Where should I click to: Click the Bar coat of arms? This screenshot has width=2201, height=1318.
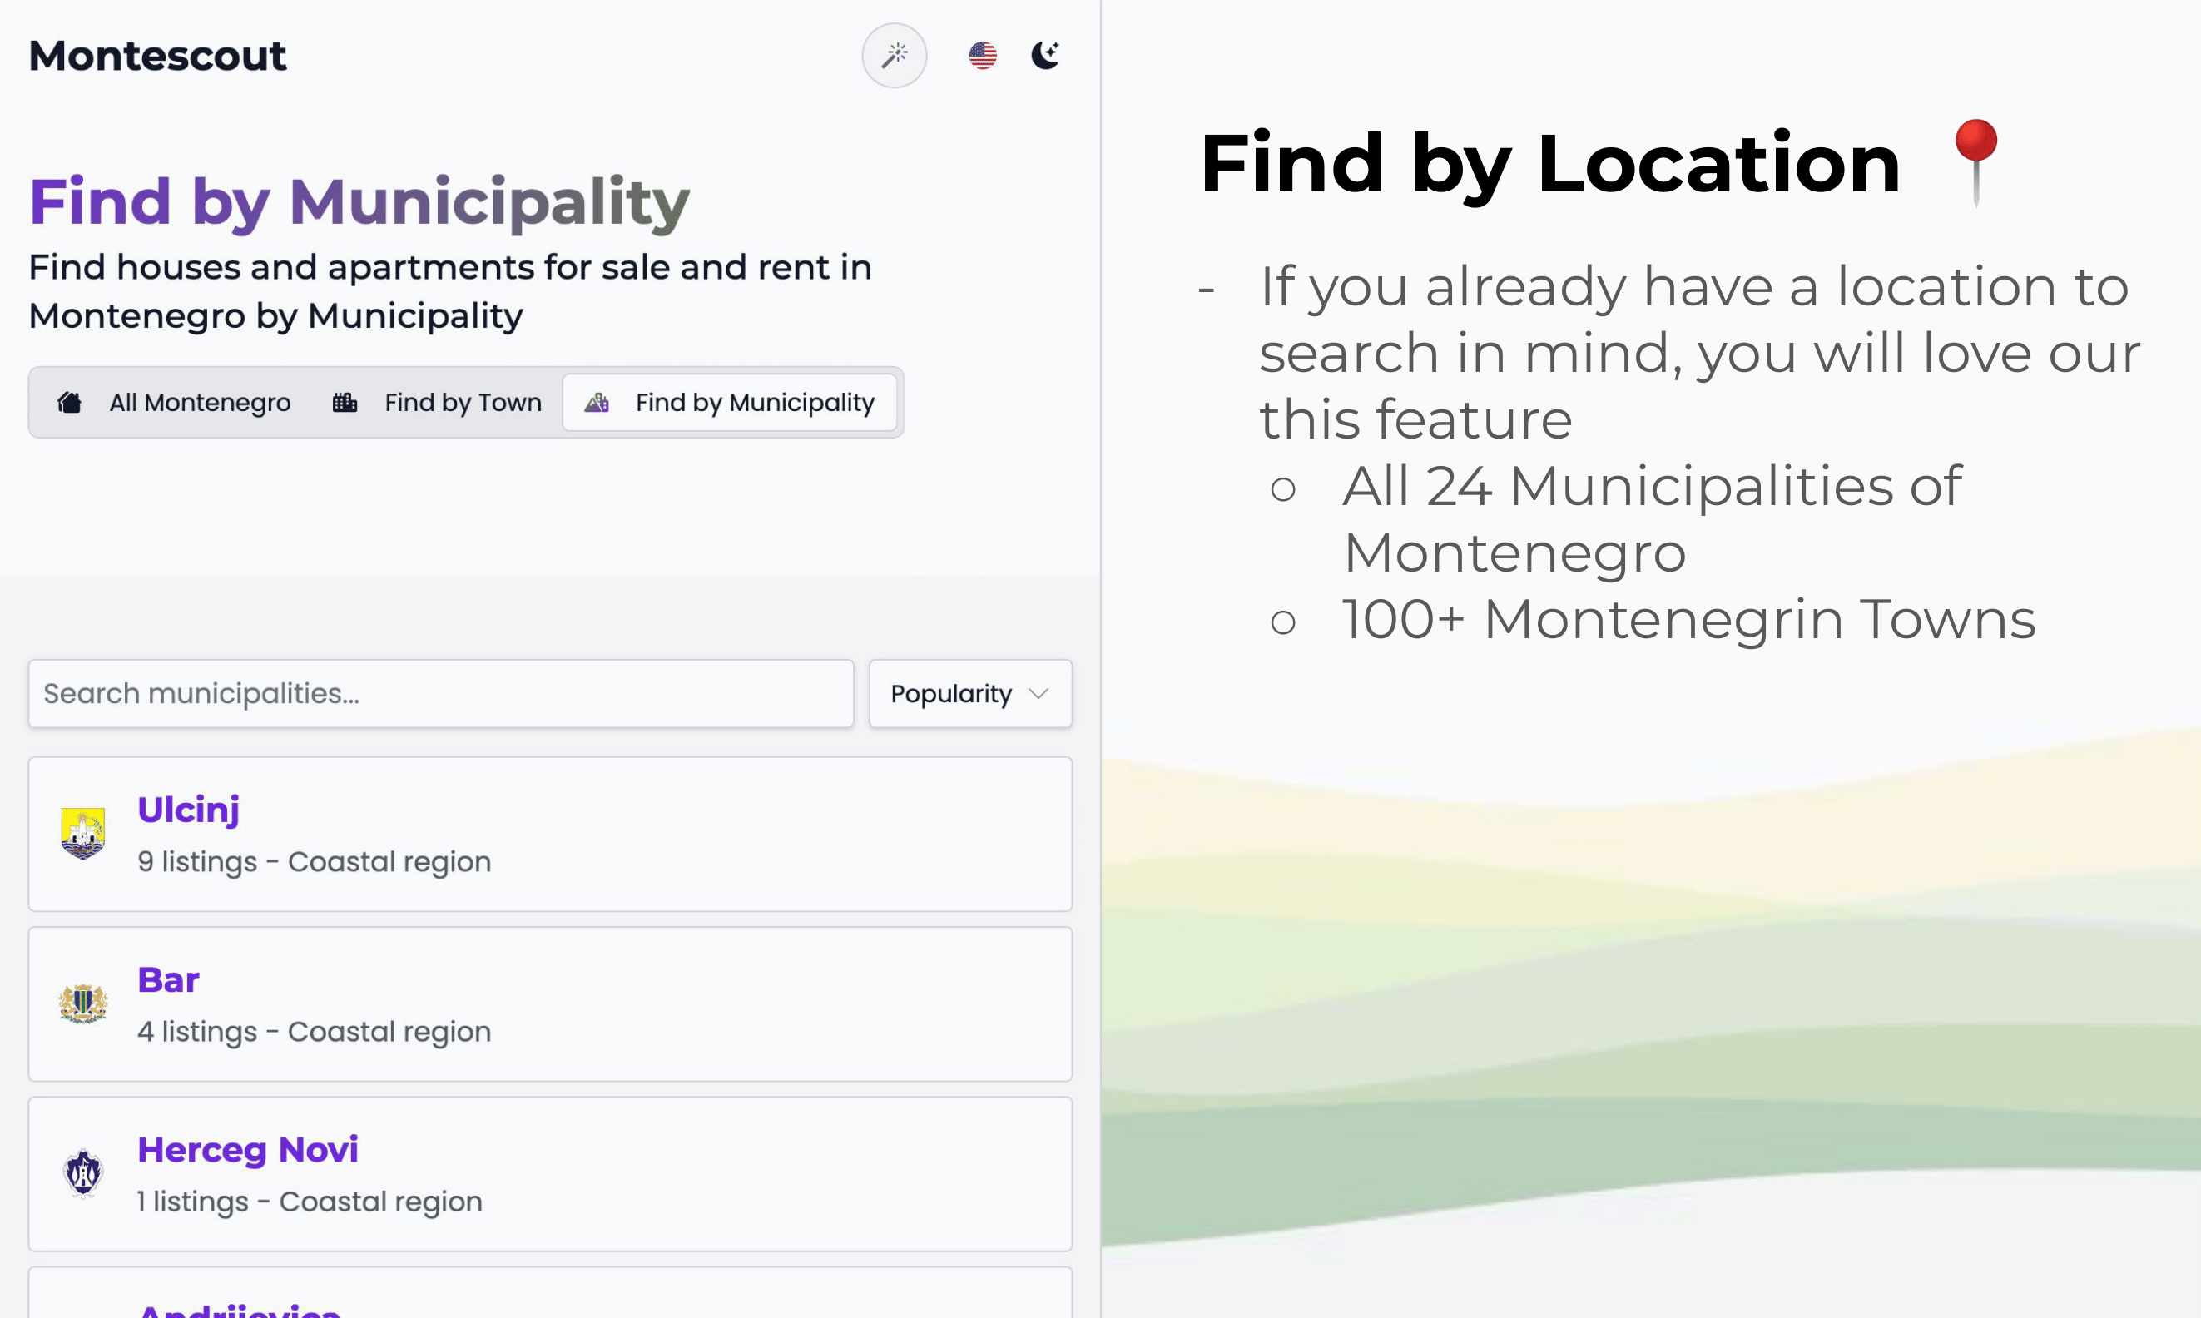[x=82, y=1003]
